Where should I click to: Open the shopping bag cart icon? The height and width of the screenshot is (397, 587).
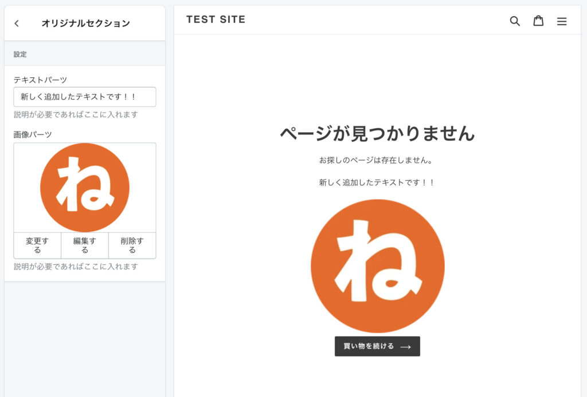[538, 21]
